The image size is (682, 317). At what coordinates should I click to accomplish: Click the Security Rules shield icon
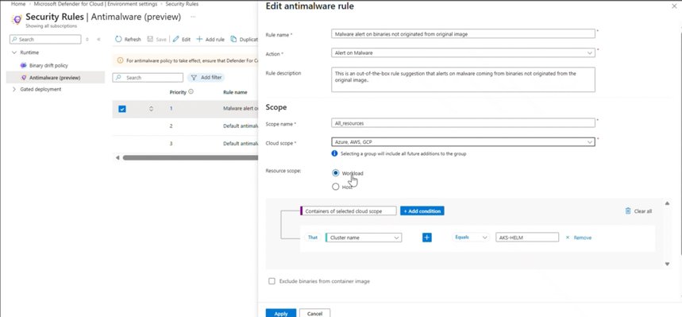(x=17, y=20)
